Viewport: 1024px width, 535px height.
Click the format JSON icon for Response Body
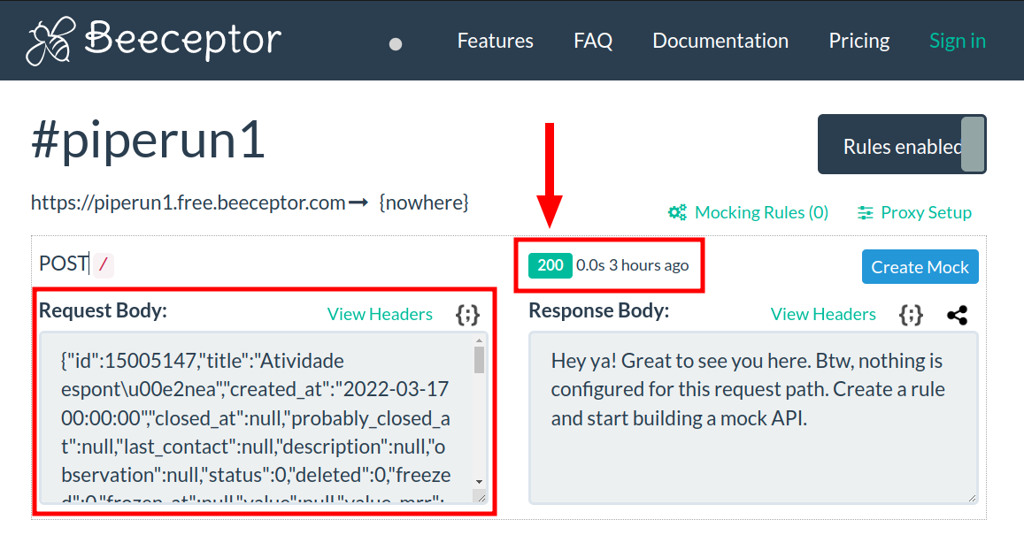[x=911, y=315]
